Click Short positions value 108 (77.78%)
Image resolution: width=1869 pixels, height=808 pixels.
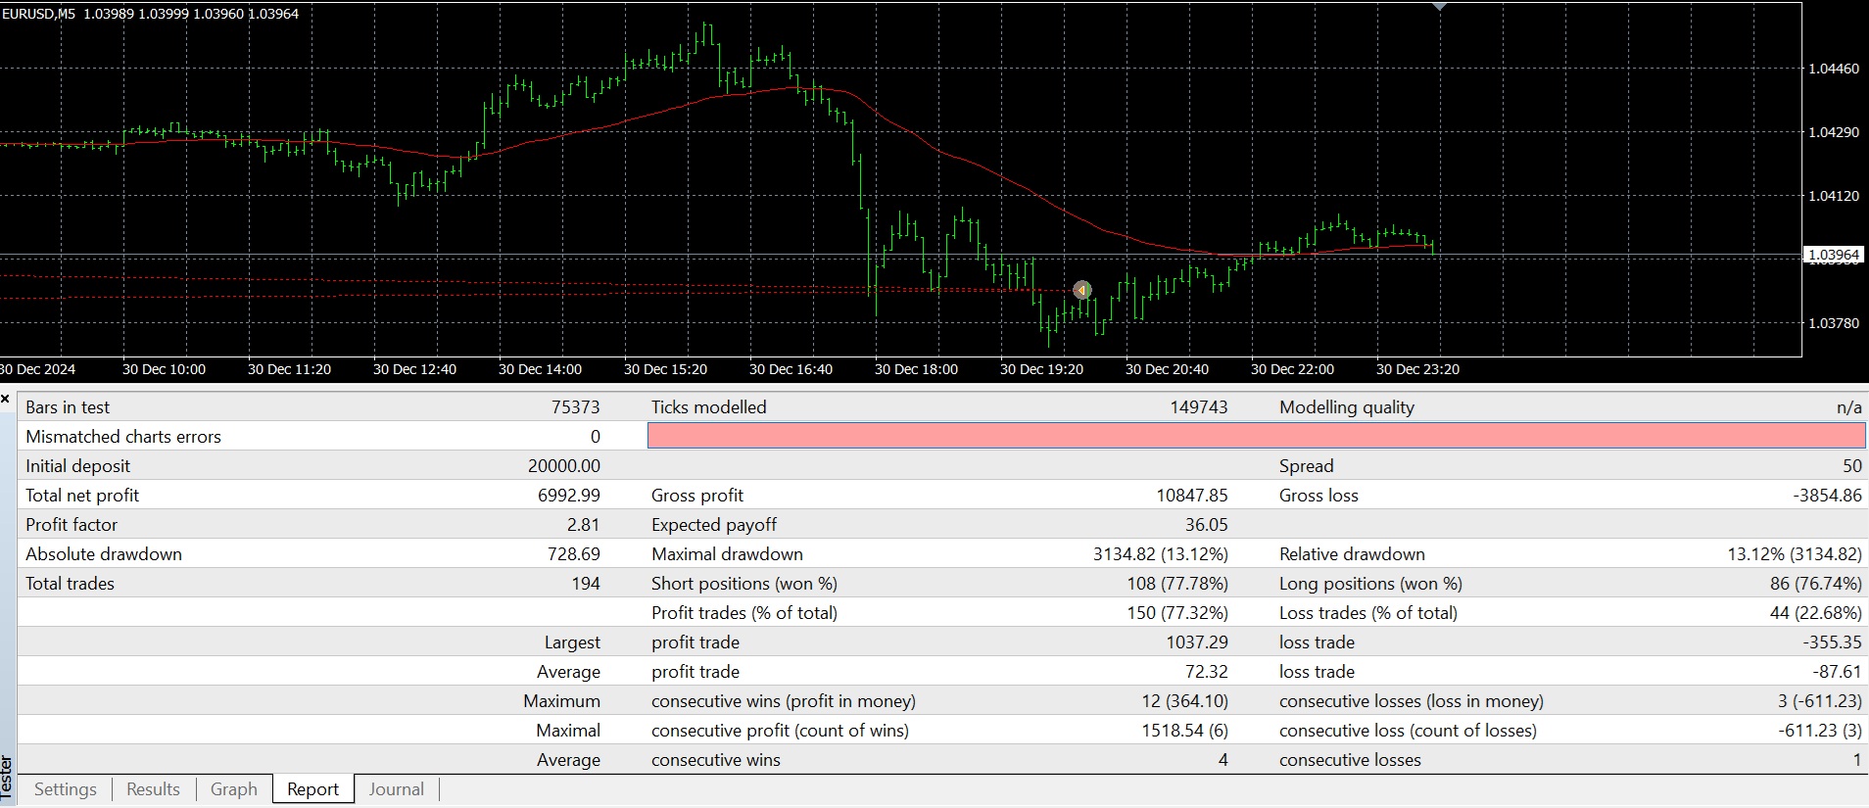pos(1177,584)
